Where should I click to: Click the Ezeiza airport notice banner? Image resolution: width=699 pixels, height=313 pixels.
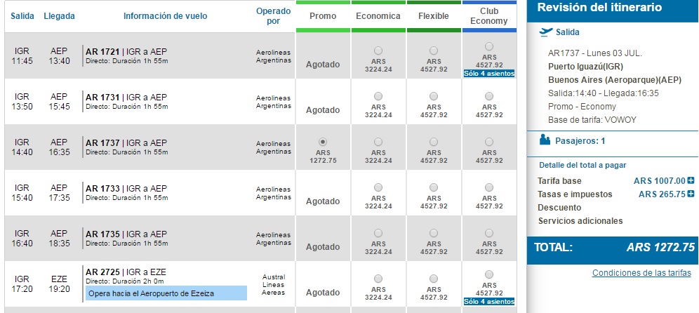(166, 293)
